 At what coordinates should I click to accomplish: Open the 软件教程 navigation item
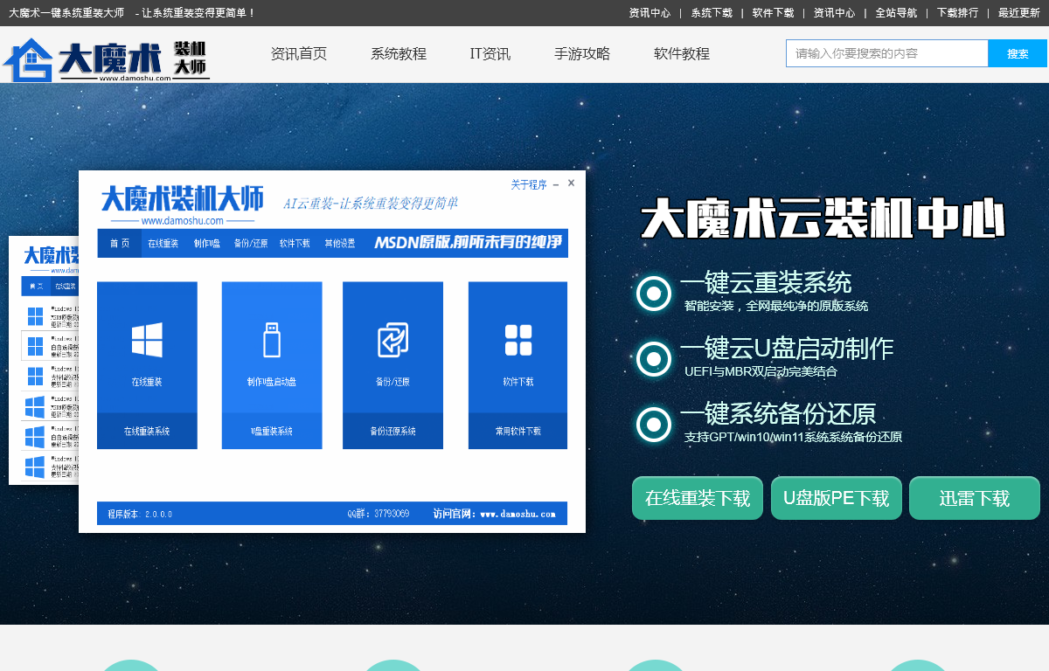[682, 54]
